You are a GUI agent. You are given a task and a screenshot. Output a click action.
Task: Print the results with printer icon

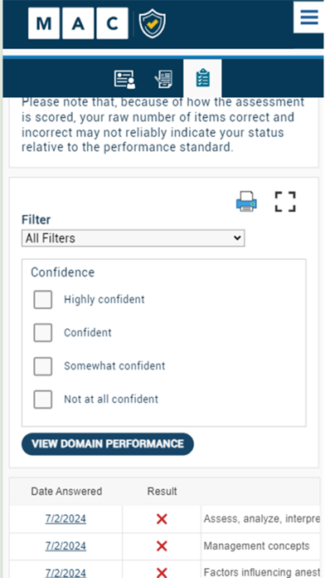click(246, 201)
